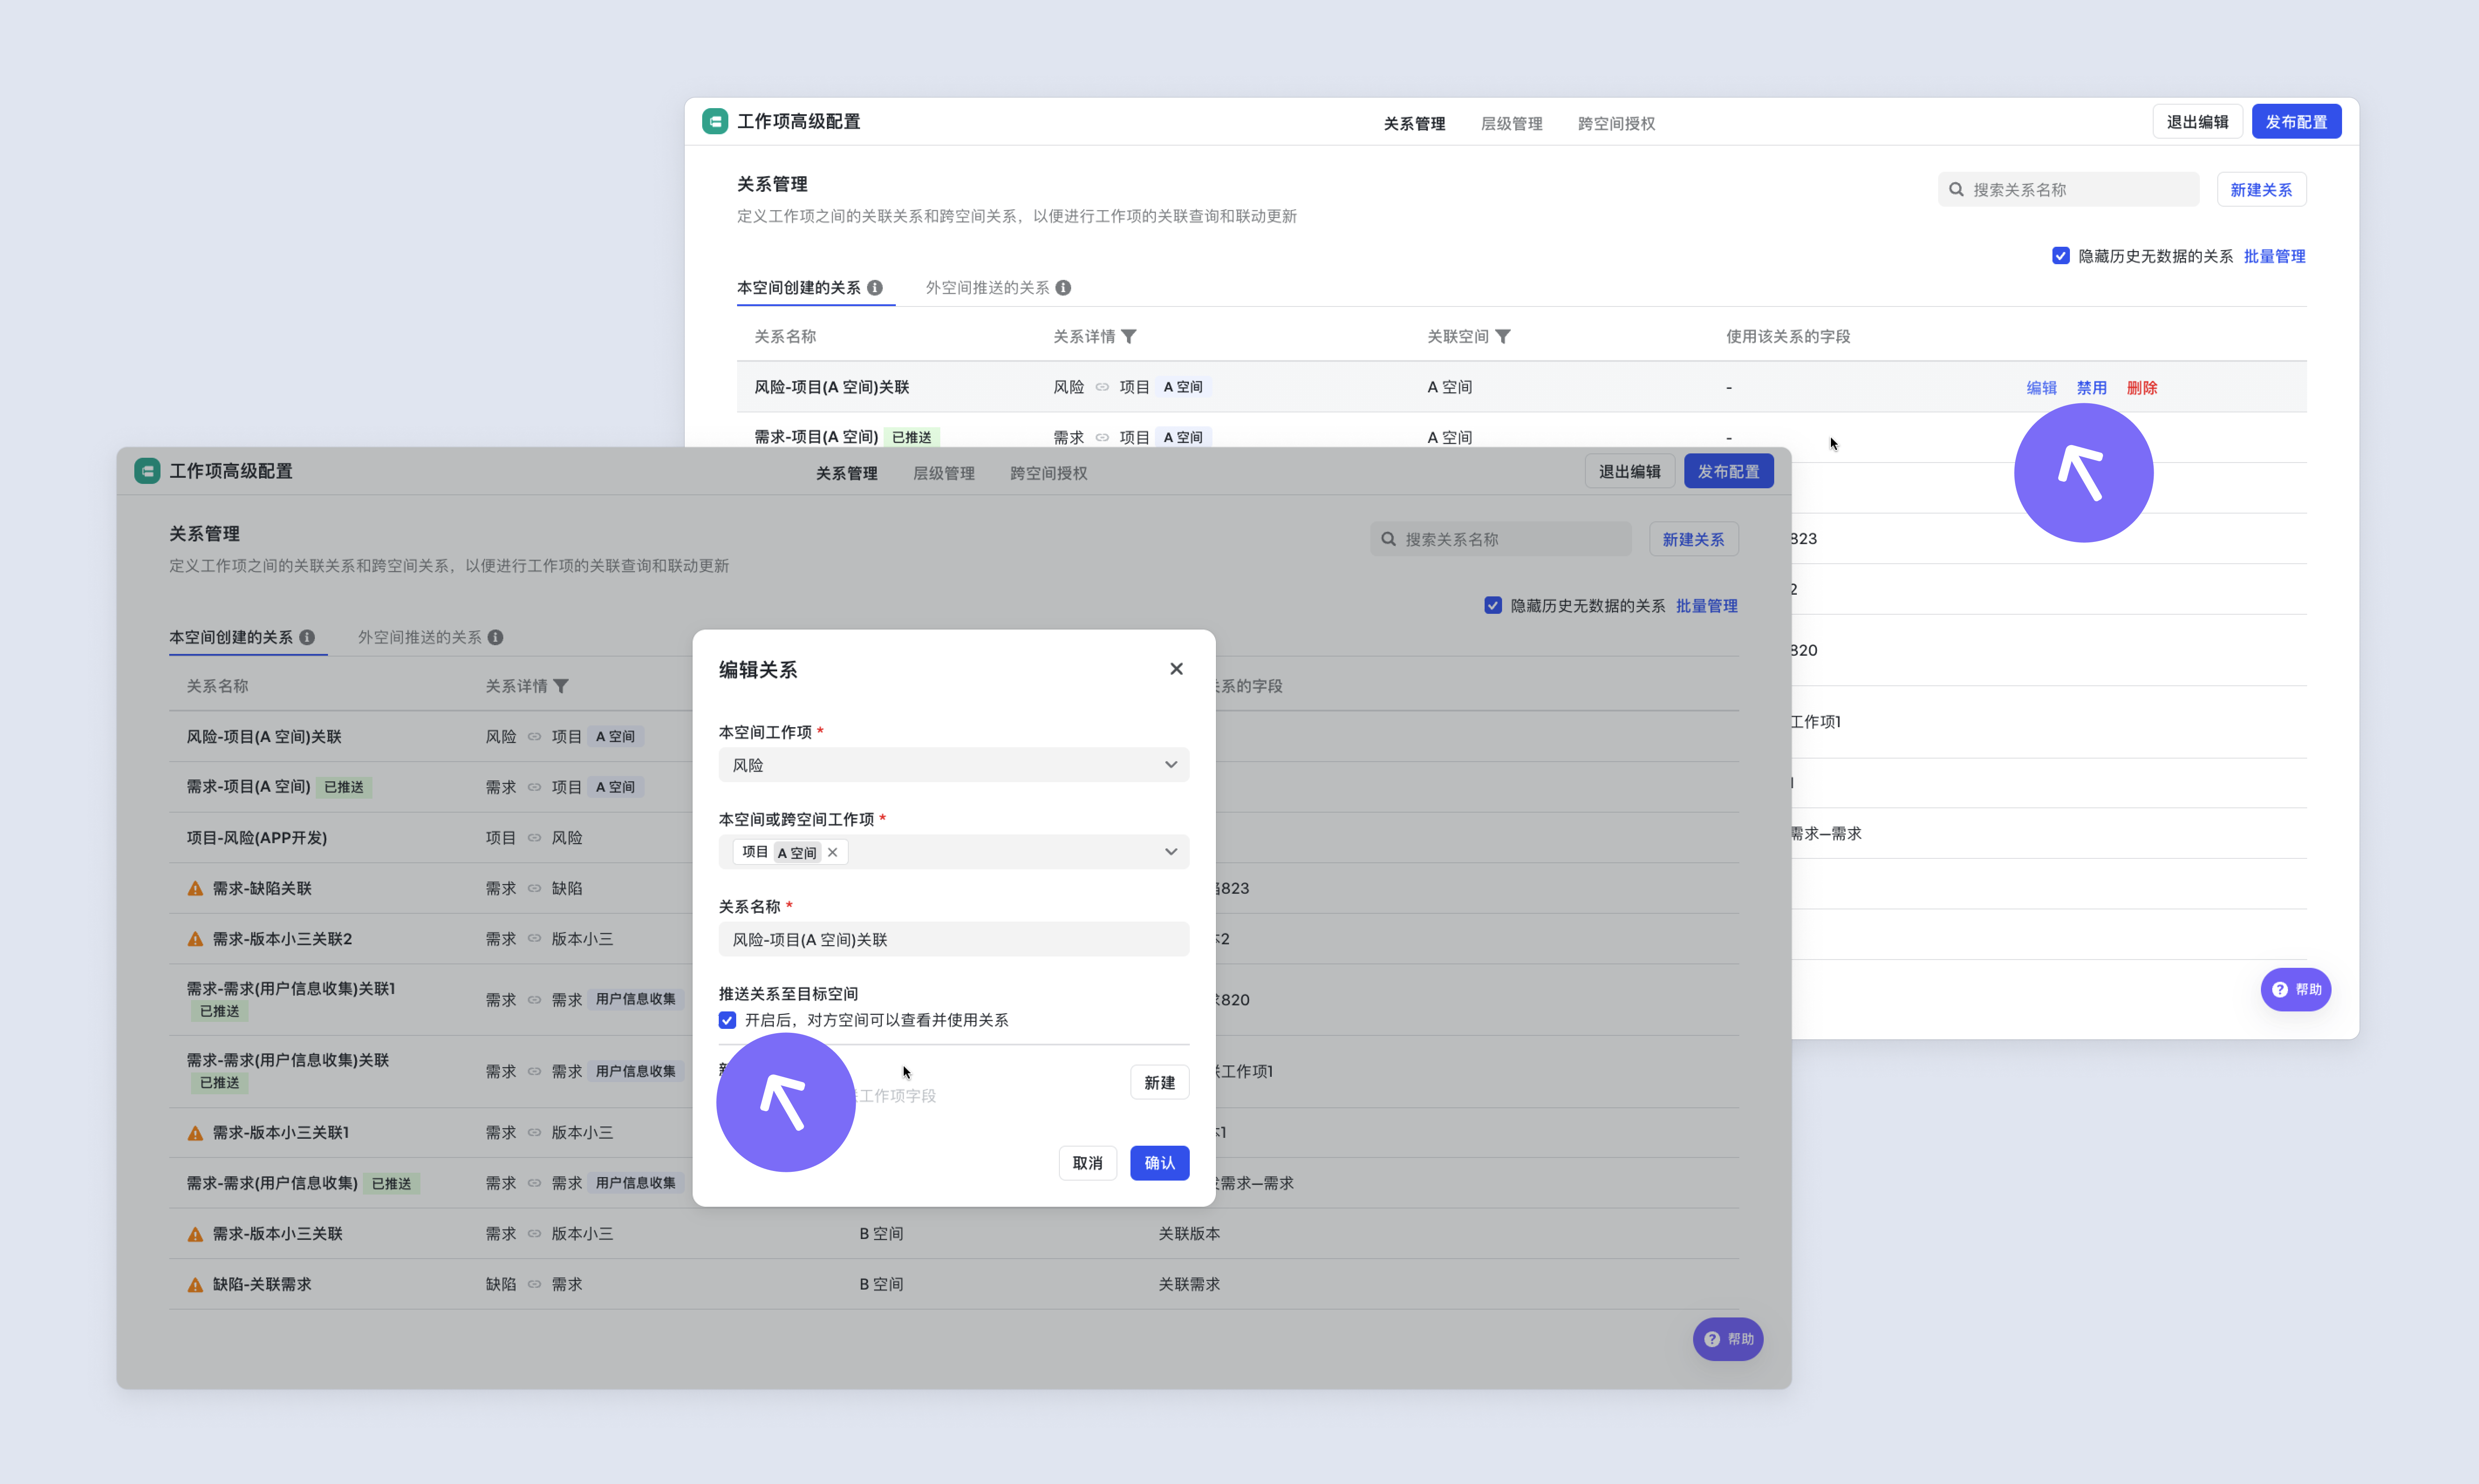Click the 关联版本 cell in front window

1188,1234
